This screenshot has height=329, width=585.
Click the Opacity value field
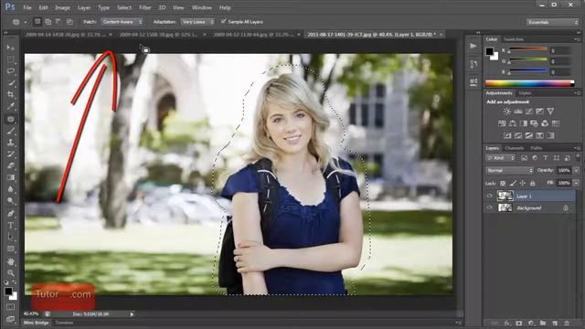[564, 170]
